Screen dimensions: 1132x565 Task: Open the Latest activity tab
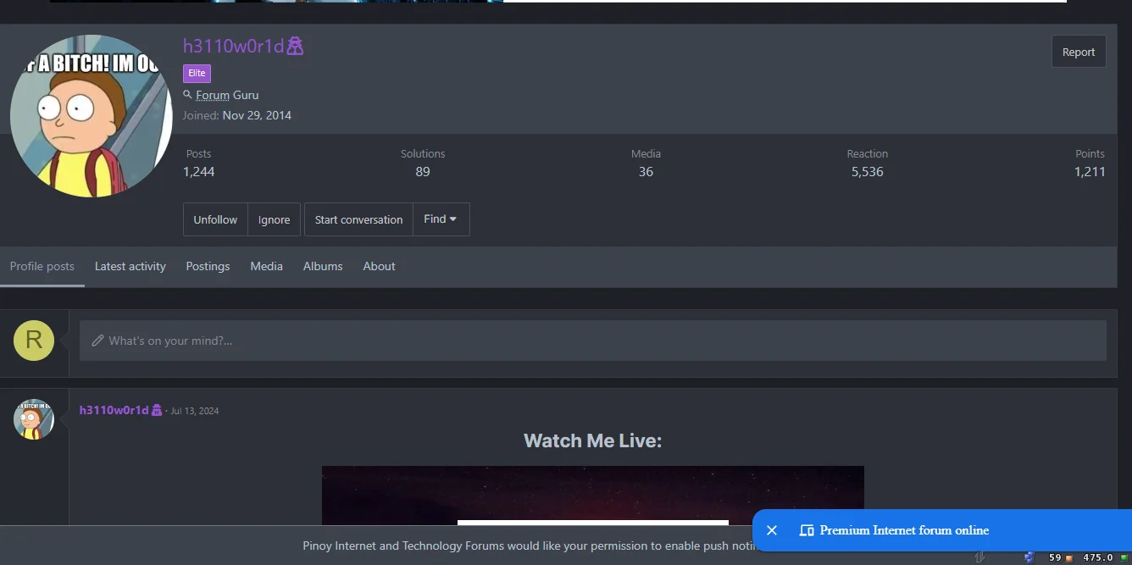(130, 266)
